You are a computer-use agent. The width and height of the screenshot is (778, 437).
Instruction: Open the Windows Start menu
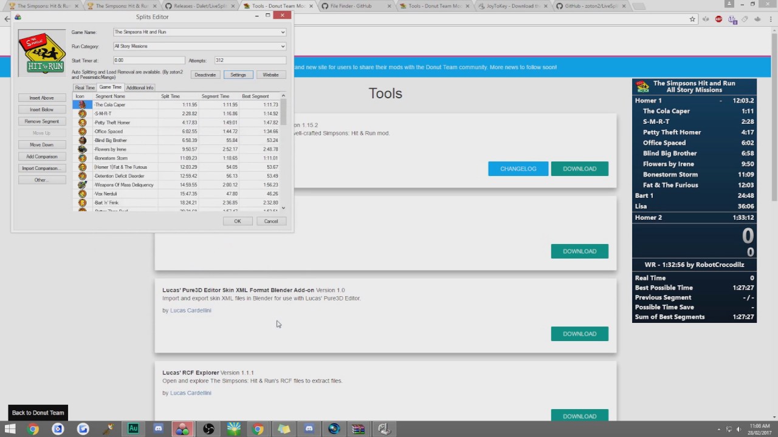click(10, 429)
